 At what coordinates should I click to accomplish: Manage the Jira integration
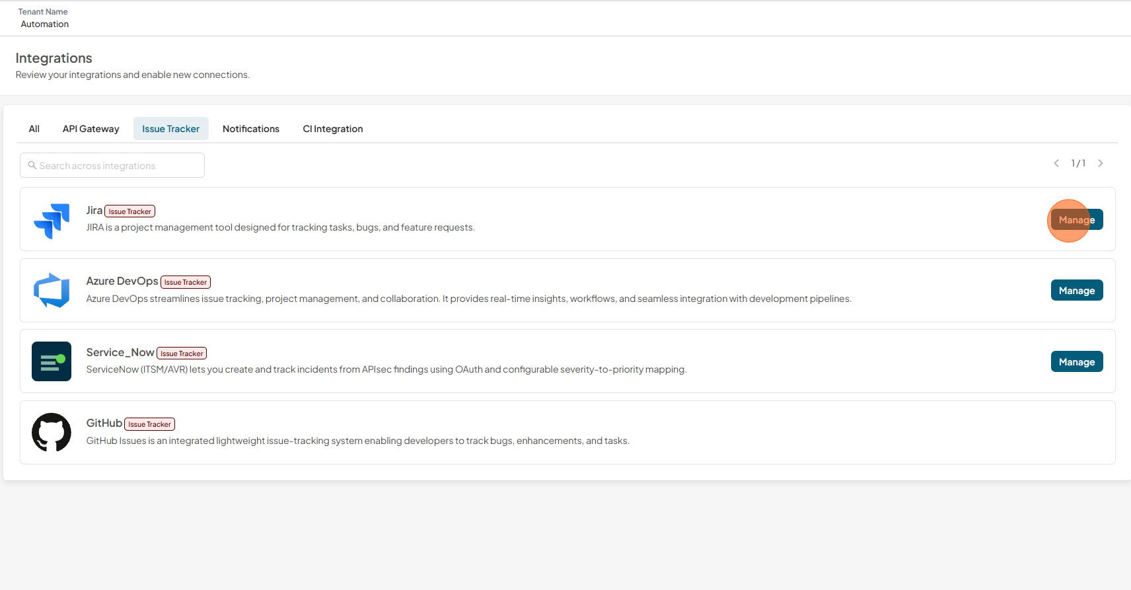pos(1077,220)
